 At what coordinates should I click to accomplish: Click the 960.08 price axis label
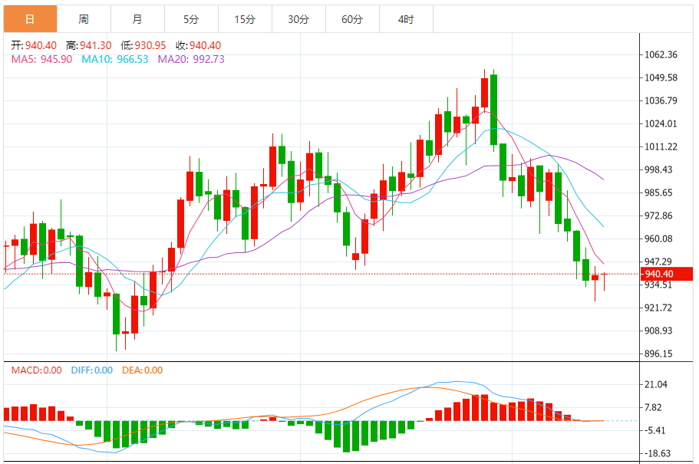click(658, 239)
